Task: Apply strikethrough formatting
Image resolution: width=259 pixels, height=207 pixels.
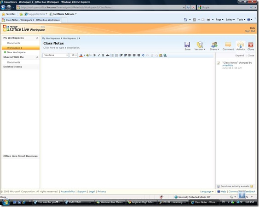Action: pyautogui.click(x=108, y=55)
